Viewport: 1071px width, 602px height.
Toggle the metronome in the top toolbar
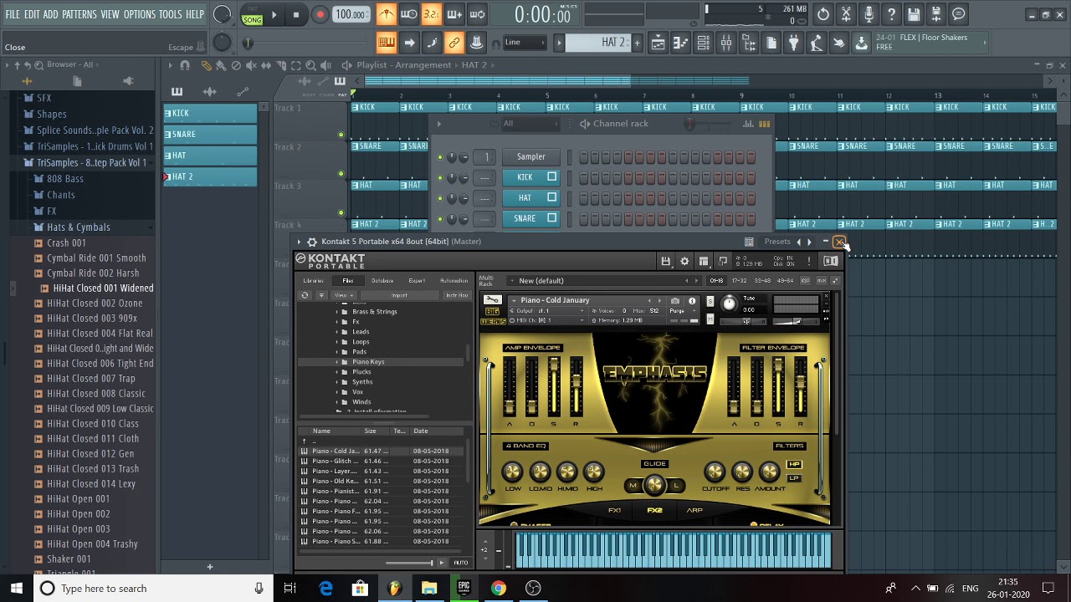click(387, 14)
